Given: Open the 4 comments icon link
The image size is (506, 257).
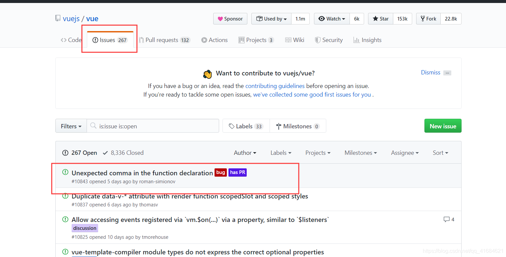Looking at the screenshot, I should point(449,219).
